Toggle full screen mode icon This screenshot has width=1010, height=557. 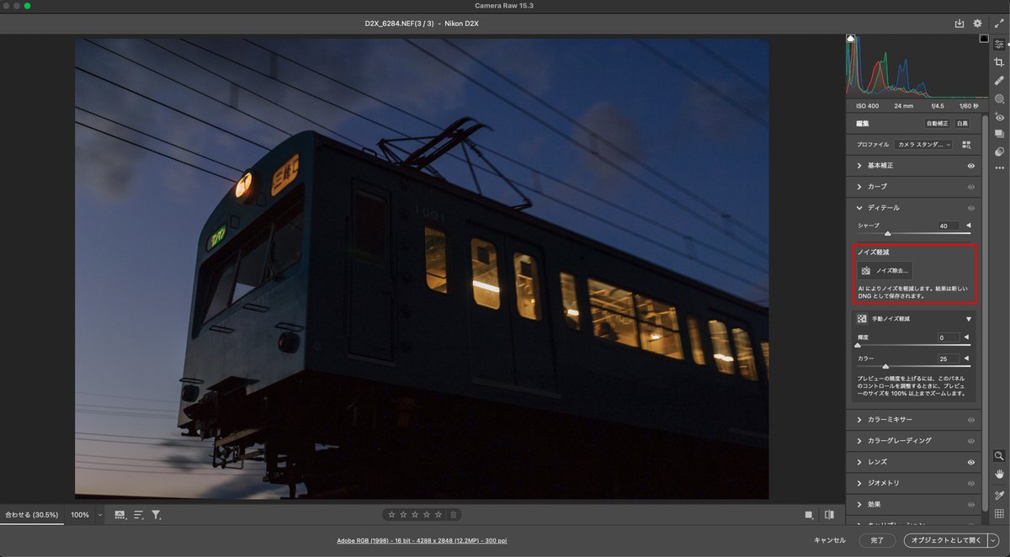(999, 24)
